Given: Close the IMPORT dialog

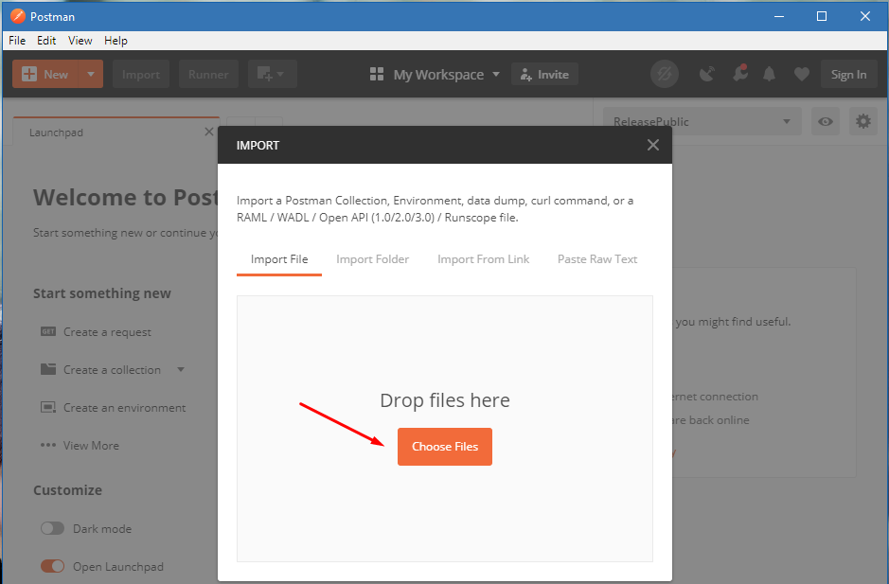Looking at the screenshot, I should [653, 145].
